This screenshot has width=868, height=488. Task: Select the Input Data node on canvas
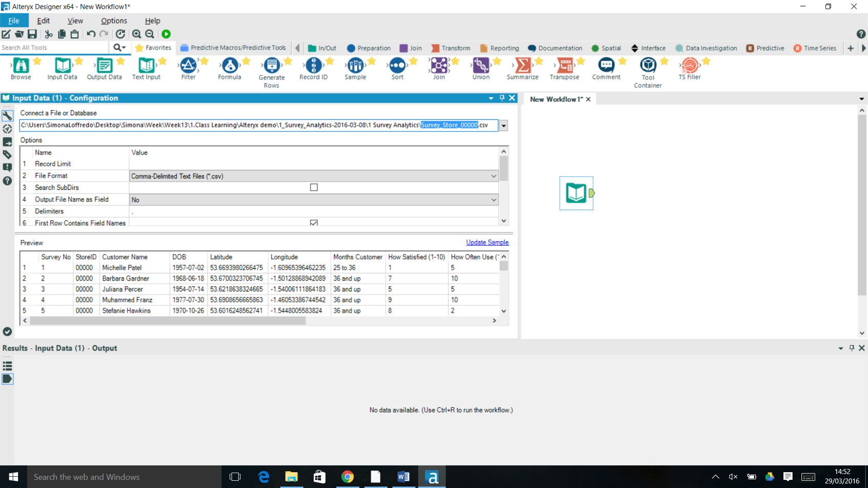(x=576, y=193)
